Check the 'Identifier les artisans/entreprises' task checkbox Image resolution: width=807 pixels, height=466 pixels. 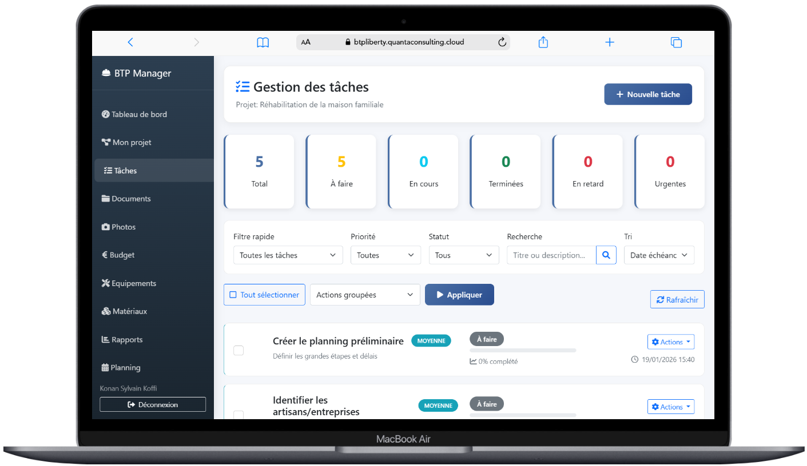(238, 415)
